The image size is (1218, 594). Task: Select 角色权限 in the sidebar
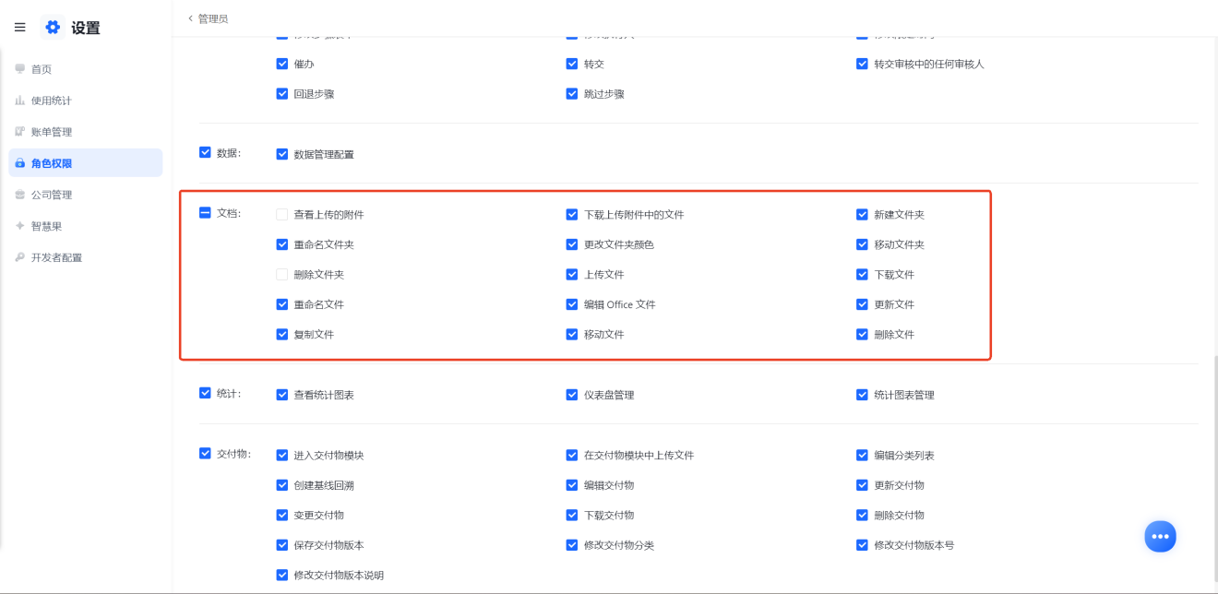pyautogui.click(x=86, y=163)
